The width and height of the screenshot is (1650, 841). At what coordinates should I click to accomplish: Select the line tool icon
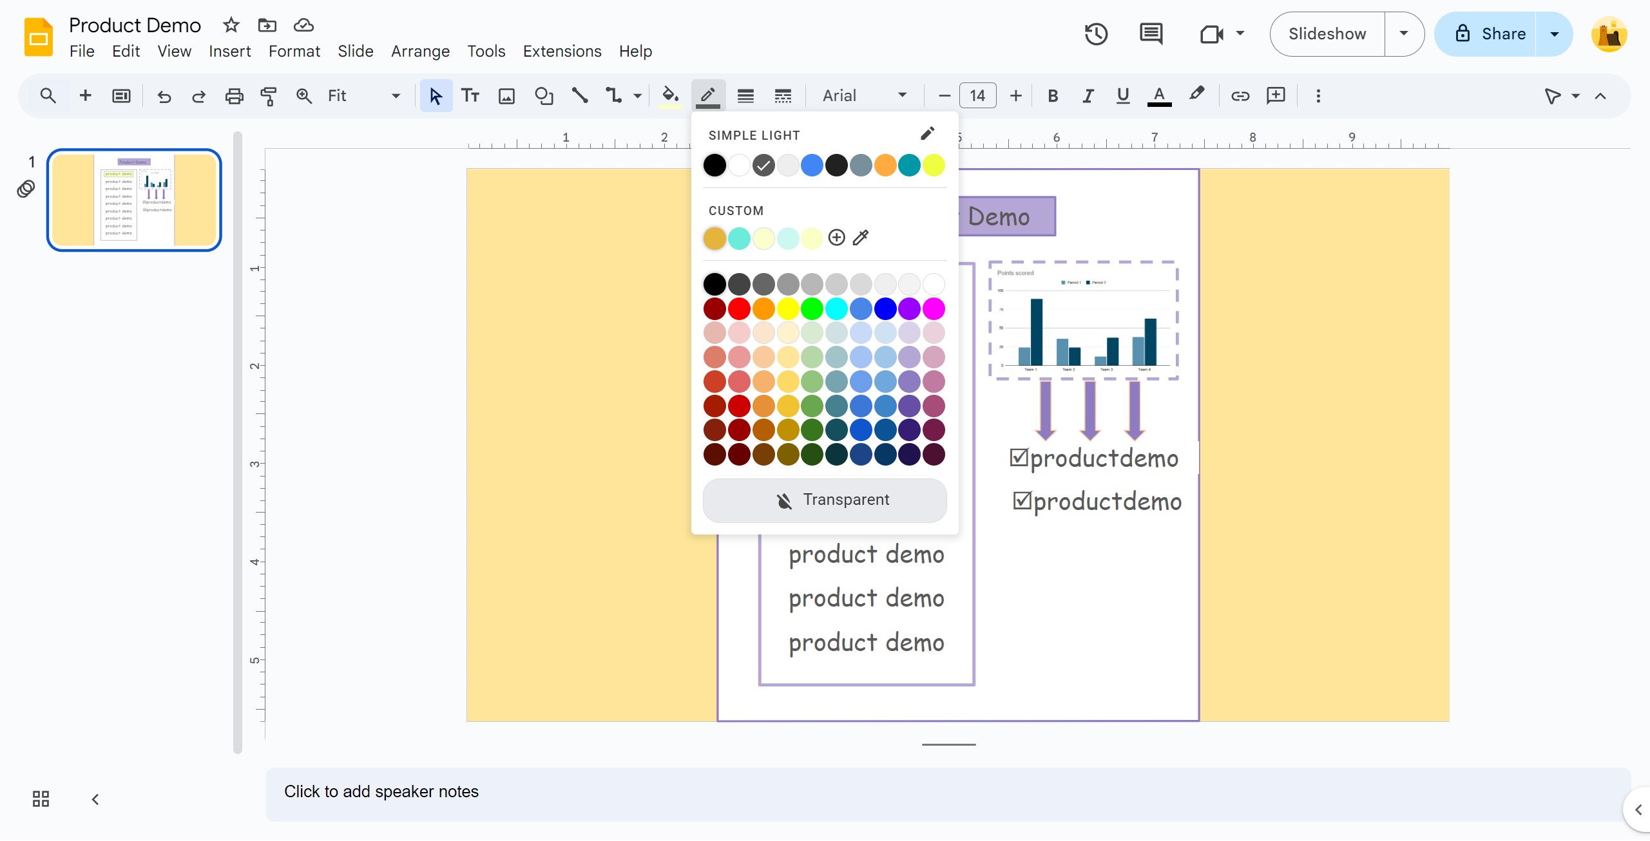pos(580,96)
